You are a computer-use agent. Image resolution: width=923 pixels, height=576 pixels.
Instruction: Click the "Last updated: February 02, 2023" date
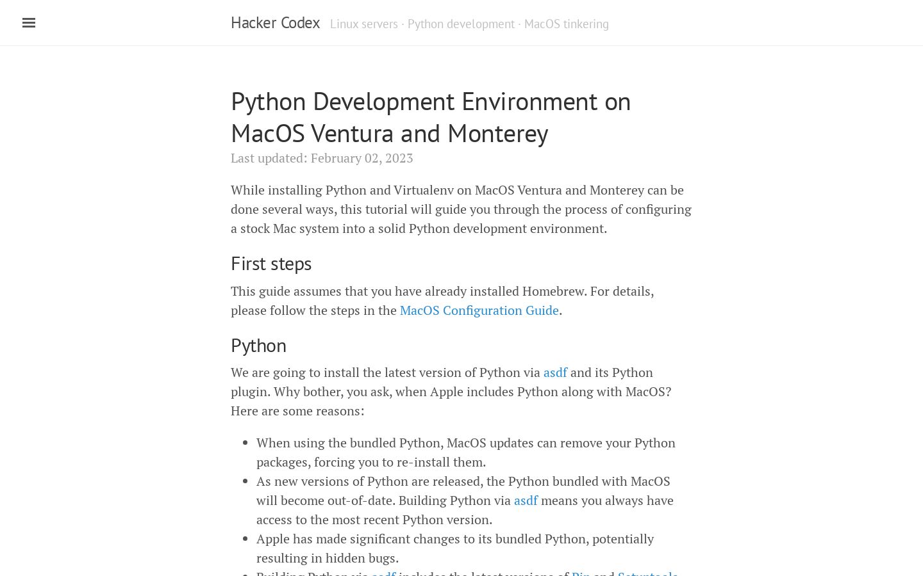click(322, 158)
